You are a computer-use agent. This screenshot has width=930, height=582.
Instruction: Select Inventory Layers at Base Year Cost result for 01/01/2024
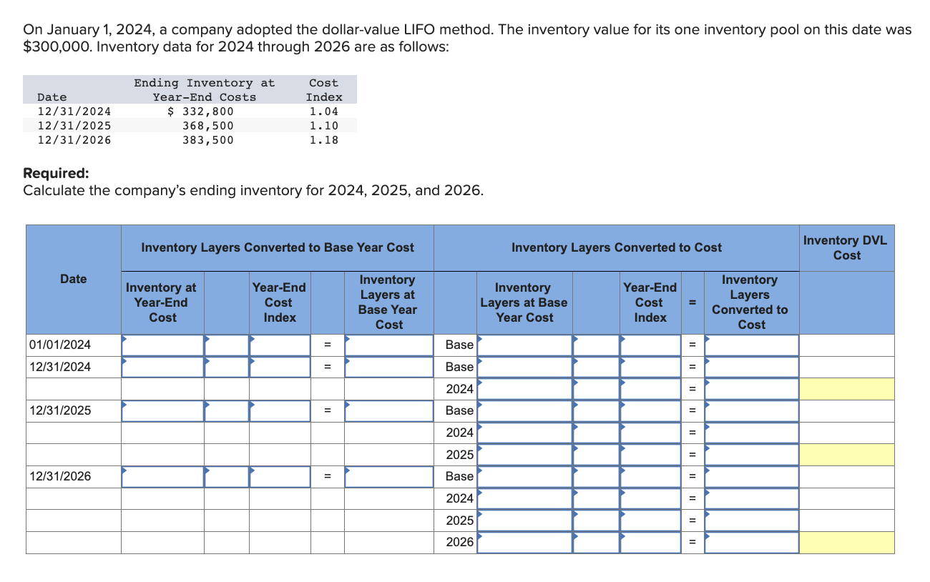click(x=388, y=345)
